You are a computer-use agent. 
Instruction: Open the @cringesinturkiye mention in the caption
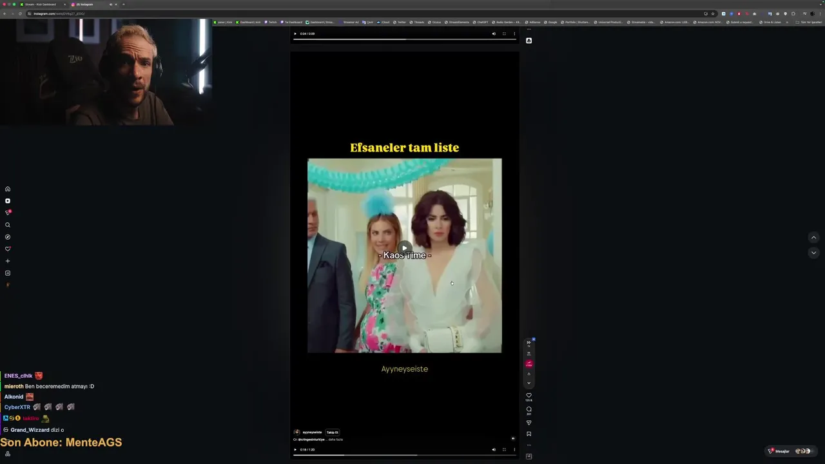coord(311,440)
